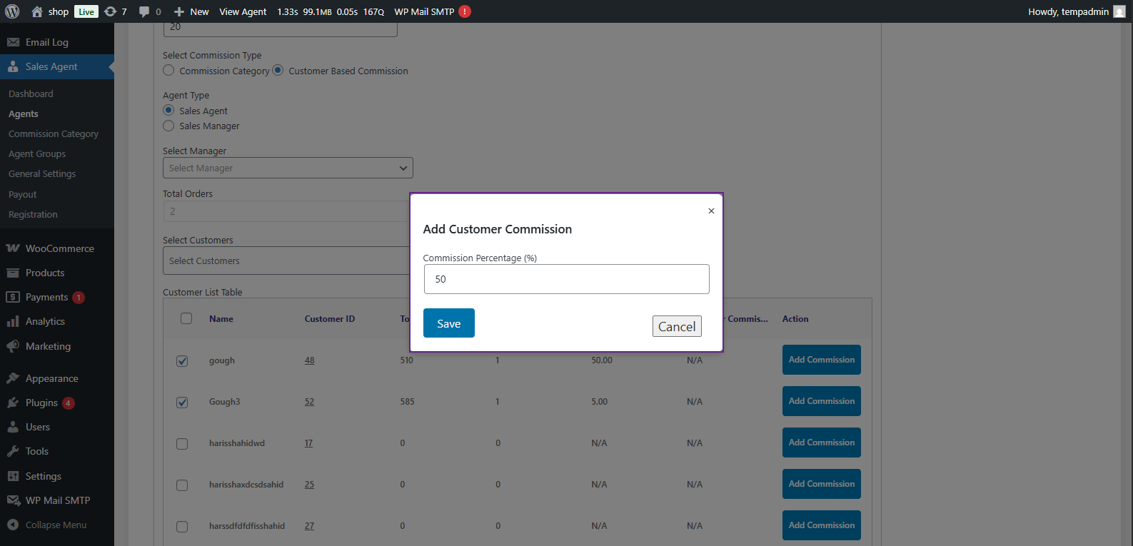Open Plugins in the sidebar
Image resolution: width=1133 pixels, height=546 pixels.
pyautogui.click(x=41, y=403)
